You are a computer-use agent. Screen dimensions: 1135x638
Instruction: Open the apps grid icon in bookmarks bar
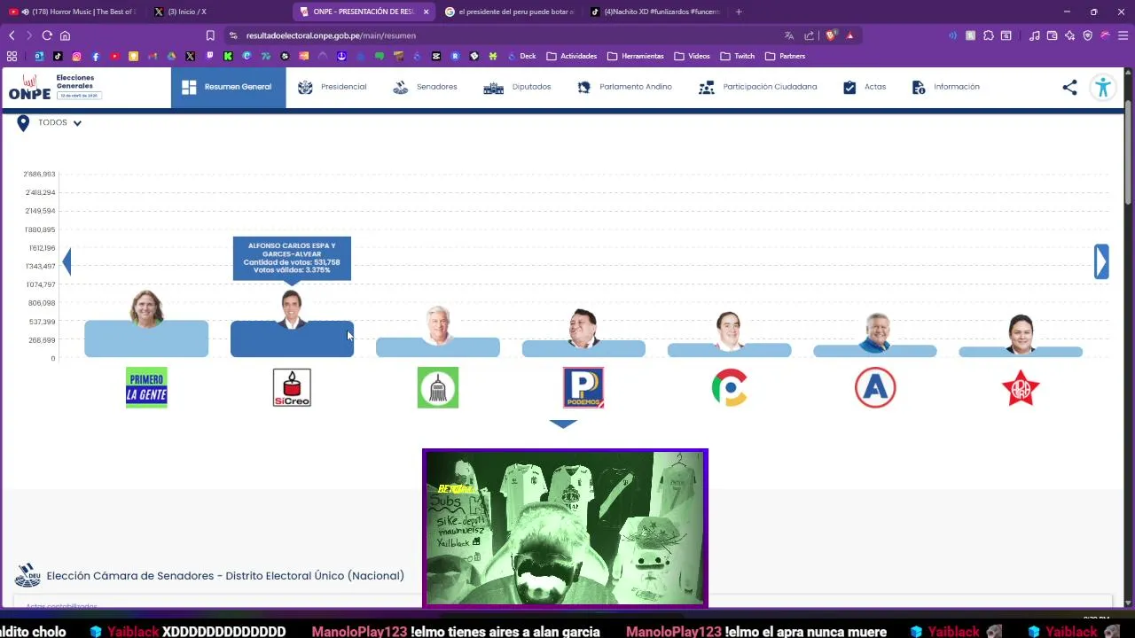coord(12,56)
